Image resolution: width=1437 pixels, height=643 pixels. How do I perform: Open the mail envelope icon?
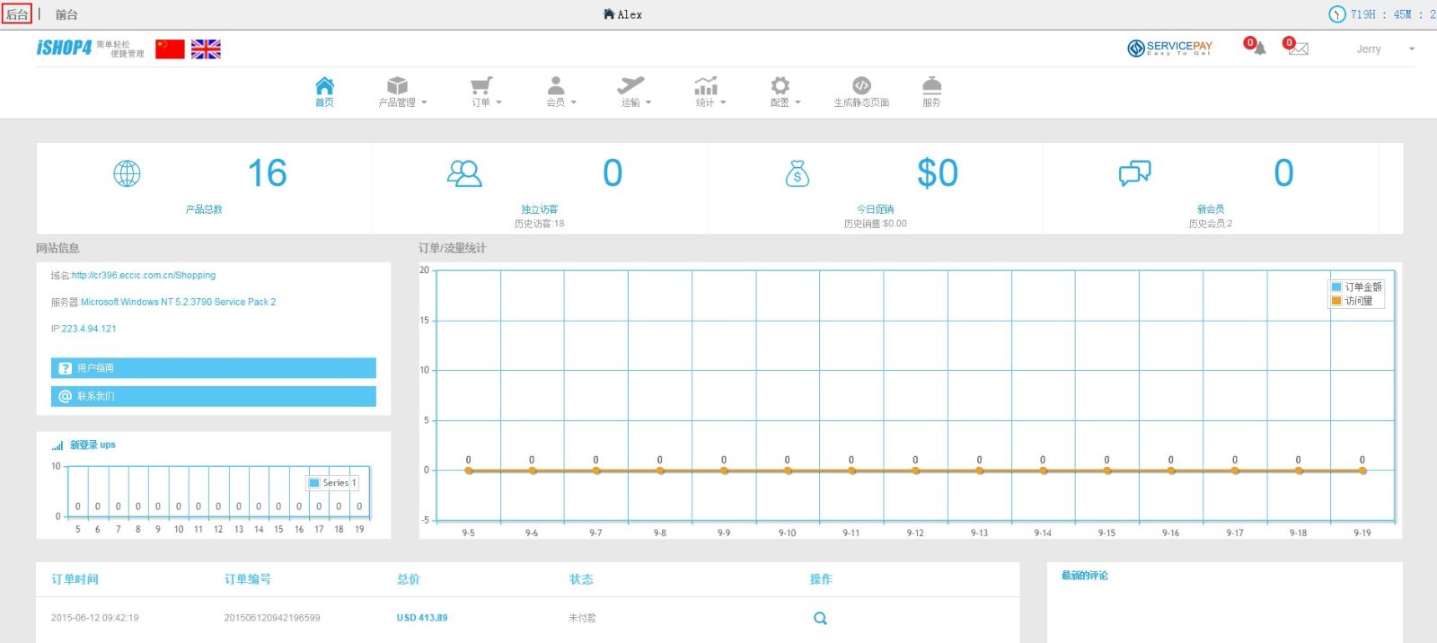pos(1297,48)
